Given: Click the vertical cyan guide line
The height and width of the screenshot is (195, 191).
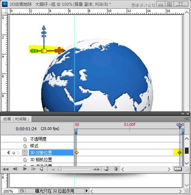Looking at the screenshot, I should (75, 63).
